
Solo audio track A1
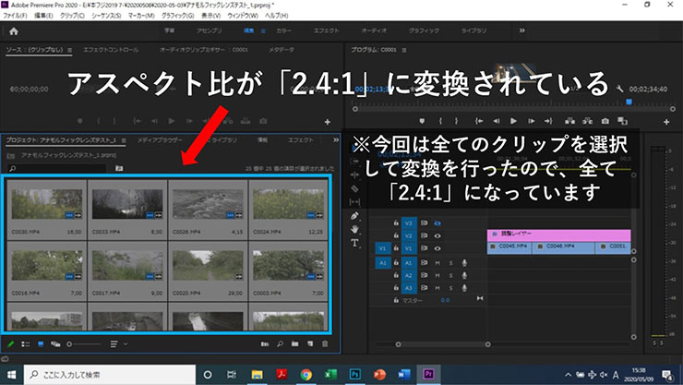[x=450, y=263]
